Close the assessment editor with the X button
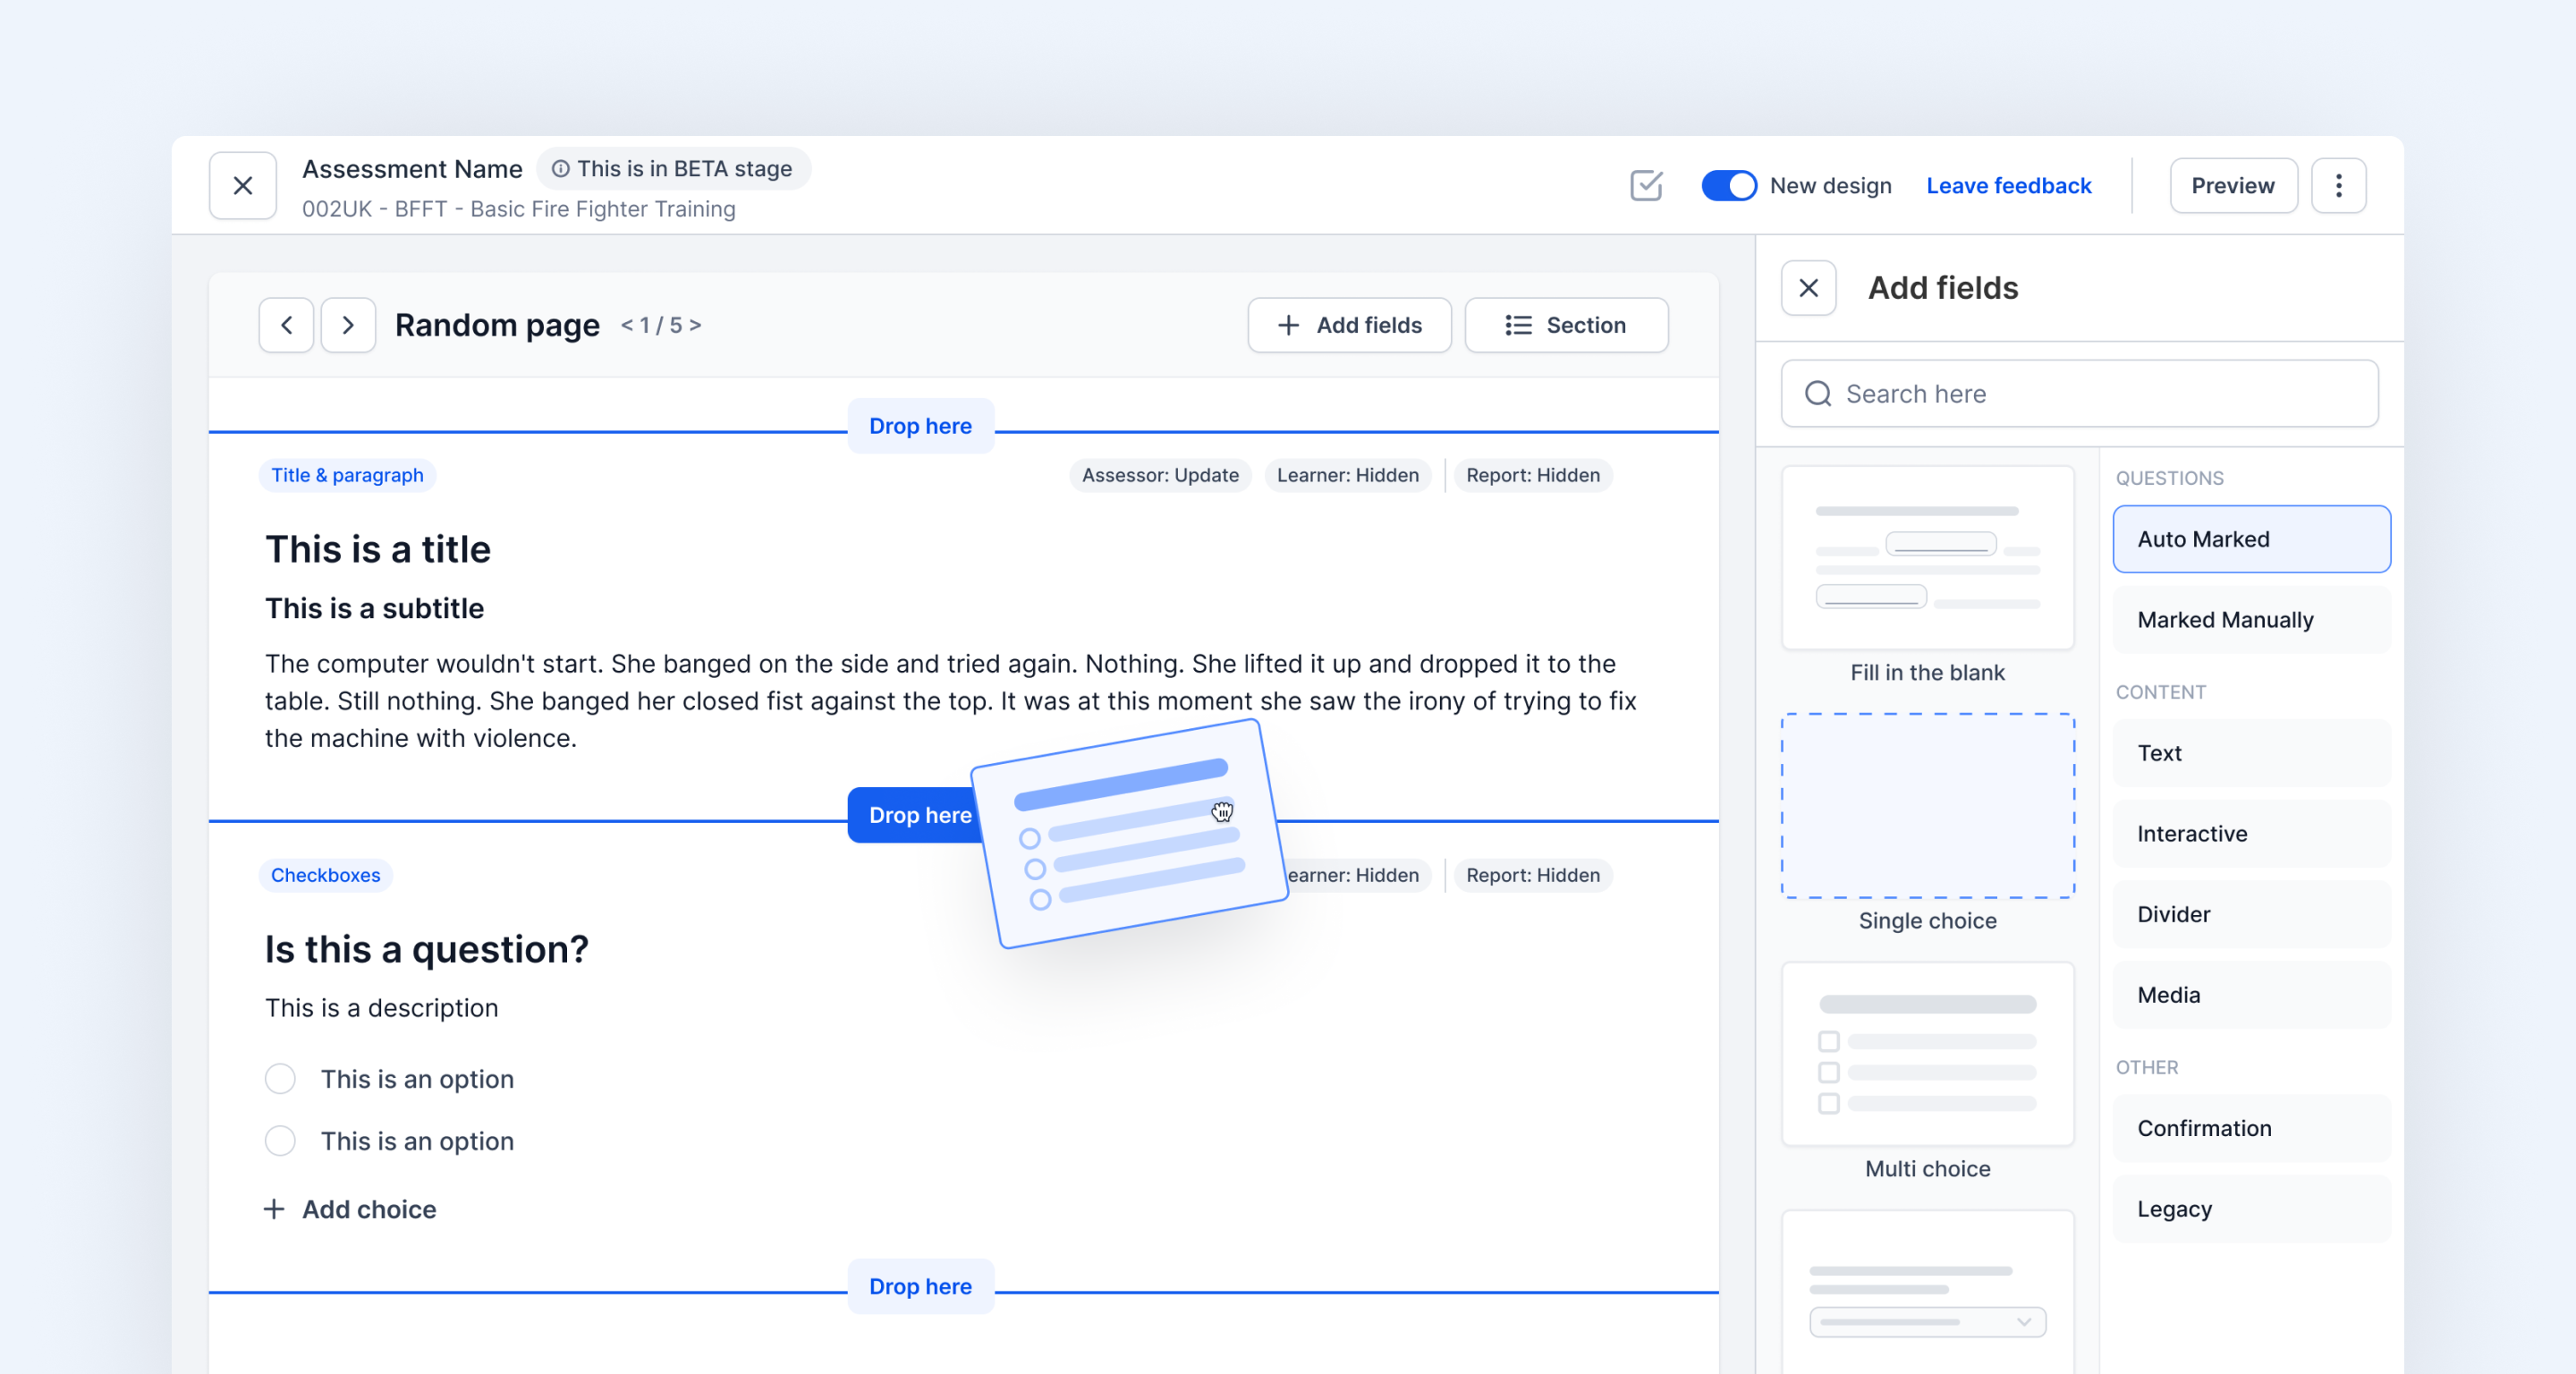Screen dimensions: 2576x1374 pyautogui.click(x=242, y=186)
